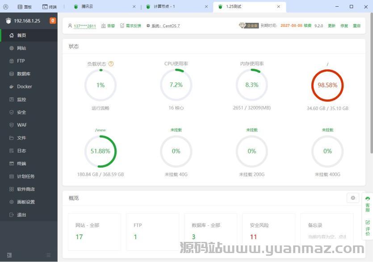373x262 pixels.
Task: Click the 重启 restart link
Action: tap(356, 26)
